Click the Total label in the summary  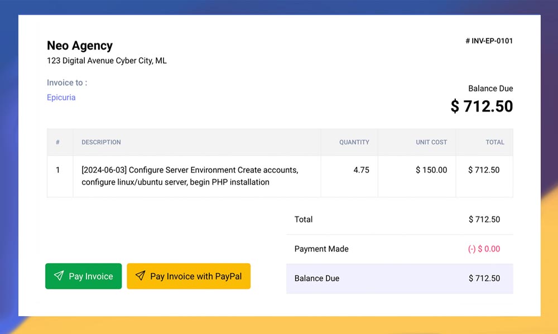pos(304,220)
